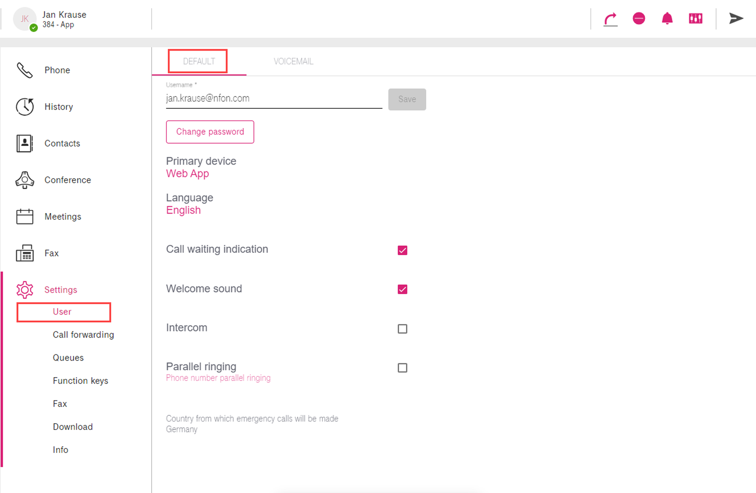Click the call forwarding arrow icon

tap(610, 19)
